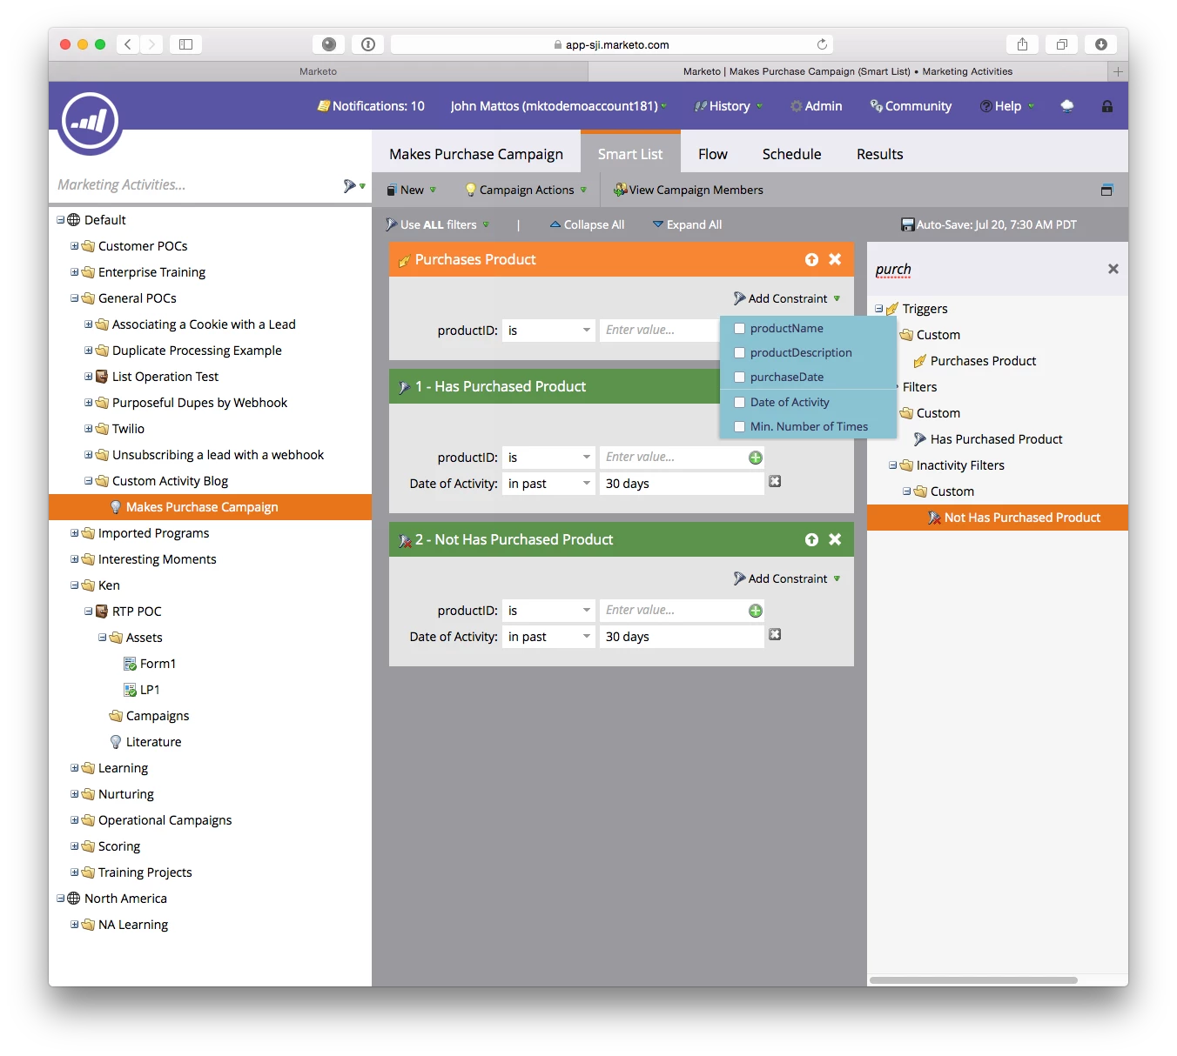Add another productID value in filter 2
Viewport: 1177px width, 1056px height.
point(756,611)
